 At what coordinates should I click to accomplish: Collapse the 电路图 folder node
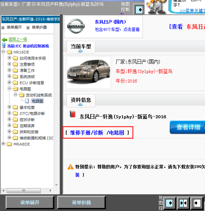(x=9, y=89)
